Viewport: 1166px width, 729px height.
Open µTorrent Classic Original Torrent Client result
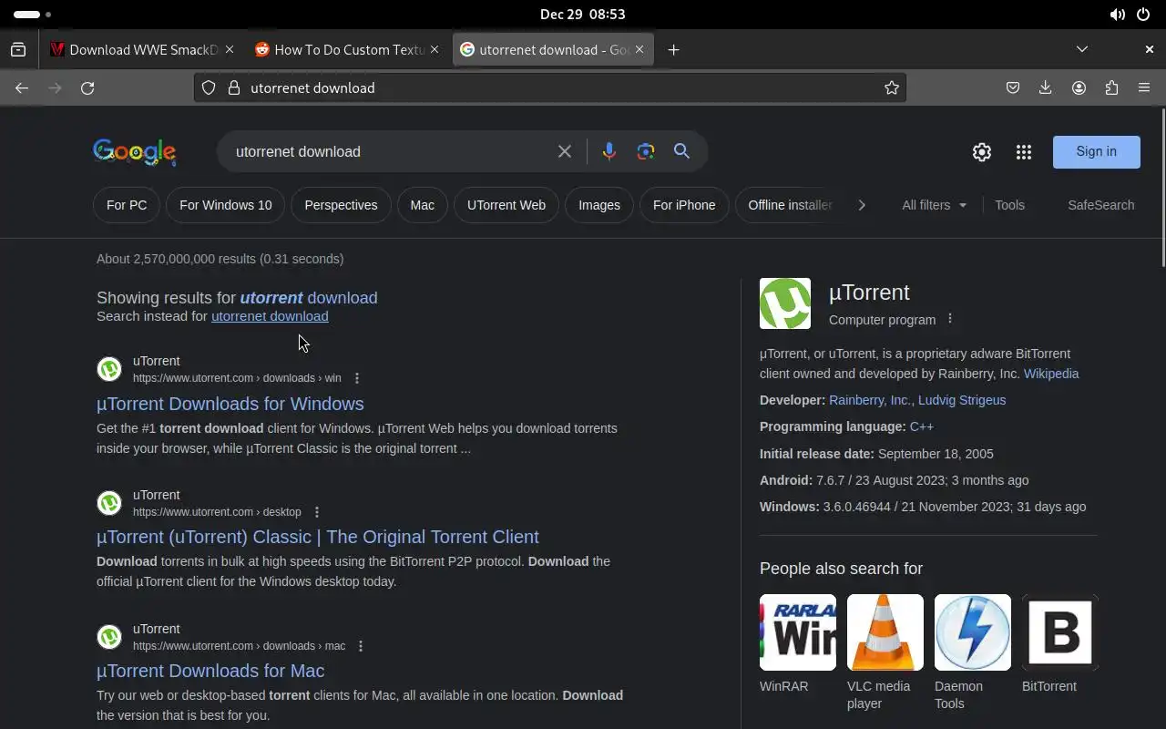point(318,537)
